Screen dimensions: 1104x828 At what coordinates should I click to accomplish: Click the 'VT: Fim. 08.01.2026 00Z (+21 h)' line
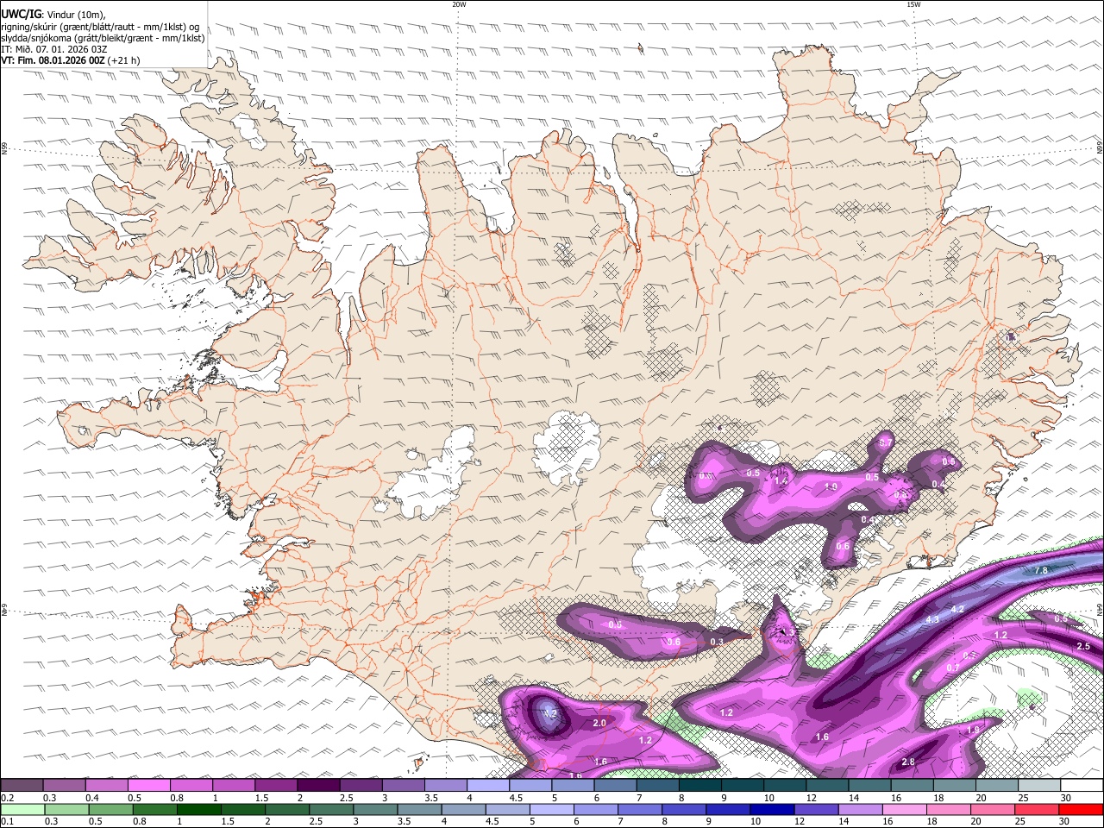pos(71,60)
